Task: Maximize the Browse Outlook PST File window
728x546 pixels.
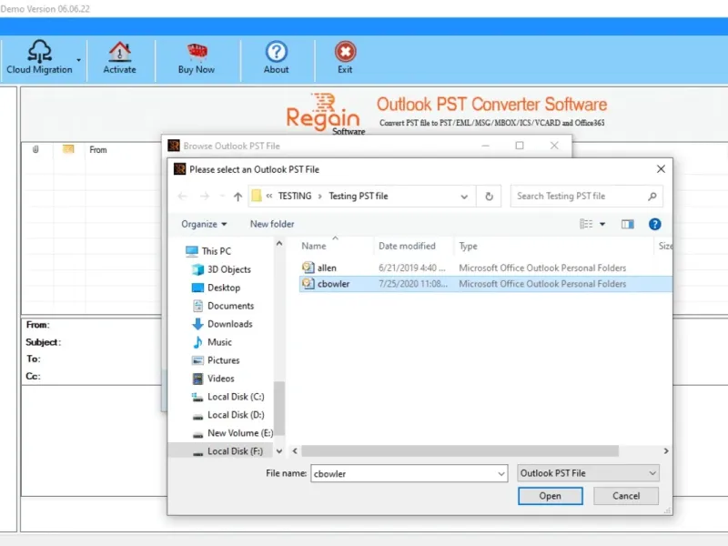Action: click(520, 146)
